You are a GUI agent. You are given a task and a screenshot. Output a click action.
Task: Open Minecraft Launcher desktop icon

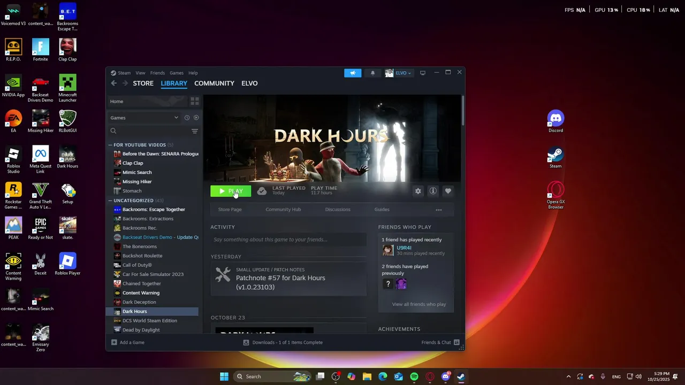67,88
